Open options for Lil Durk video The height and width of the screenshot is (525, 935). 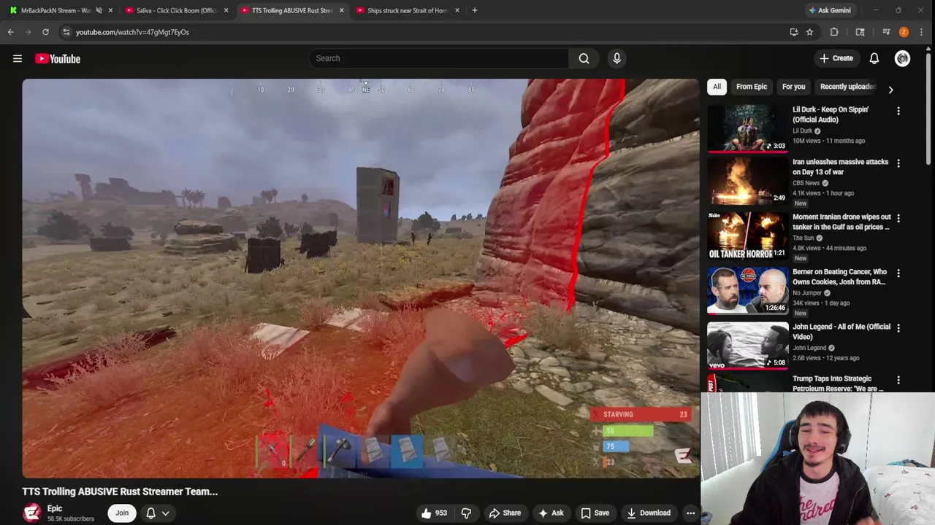[x=898, y=111]
